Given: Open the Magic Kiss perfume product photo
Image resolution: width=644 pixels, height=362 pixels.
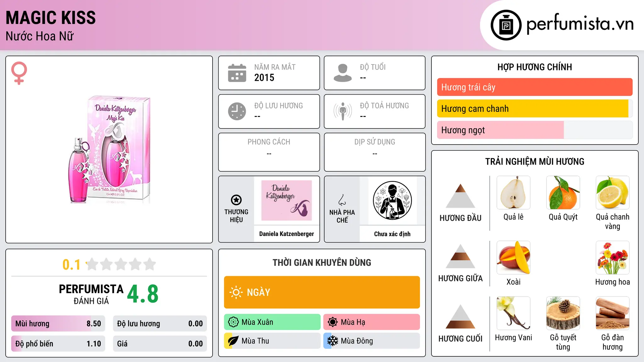Looking at the screenshot, I should (x=109, y=150).
